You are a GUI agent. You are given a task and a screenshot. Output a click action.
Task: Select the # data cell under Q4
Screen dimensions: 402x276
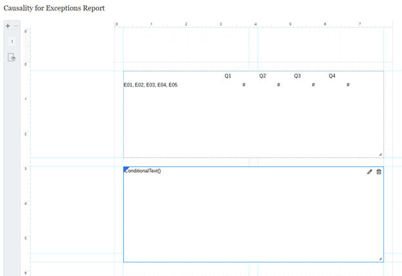(348, 85)
